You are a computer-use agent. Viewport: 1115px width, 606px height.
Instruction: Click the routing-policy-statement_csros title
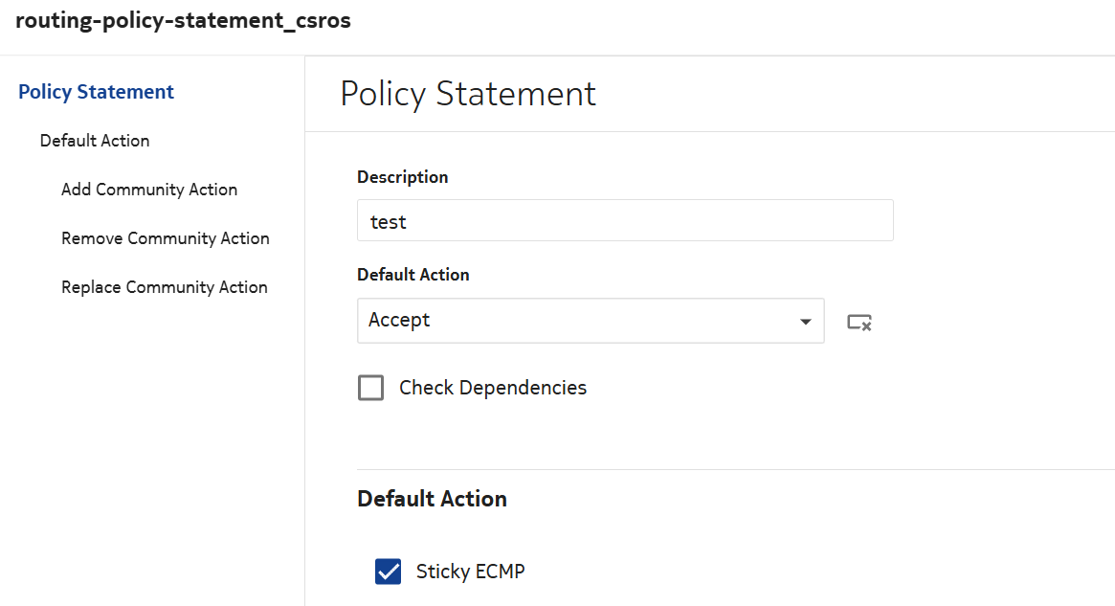point(183,21)
